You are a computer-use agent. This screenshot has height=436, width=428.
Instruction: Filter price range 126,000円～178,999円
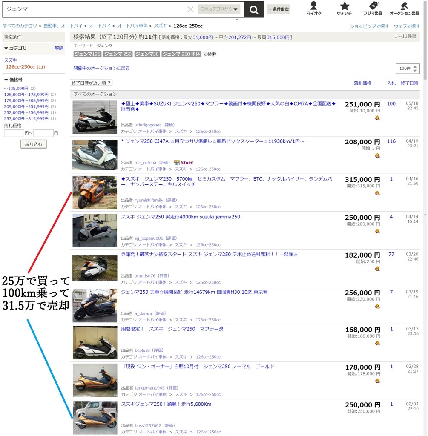point(26,95)
